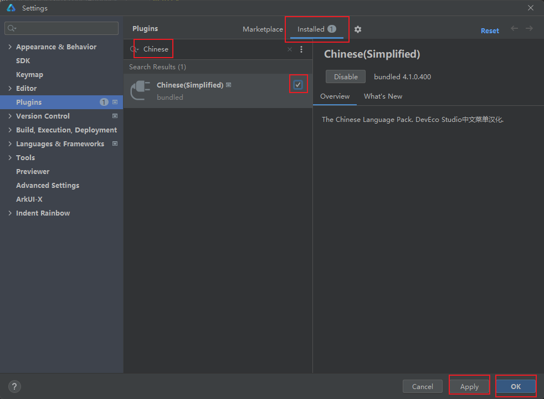Viewport: 544px width, 399px height.
Task: Click the project-level icon beside Plugins
Action: click(115, 102)
